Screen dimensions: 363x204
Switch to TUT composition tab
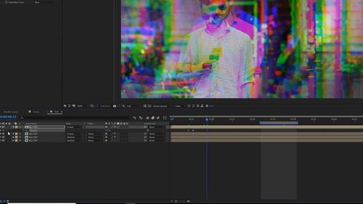pos(57,112)
